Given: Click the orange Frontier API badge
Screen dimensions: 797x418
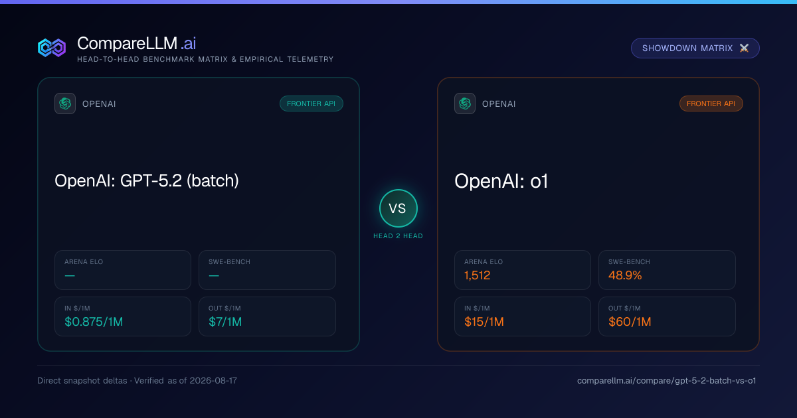Looking at the screenshot, I should [711, 104].
